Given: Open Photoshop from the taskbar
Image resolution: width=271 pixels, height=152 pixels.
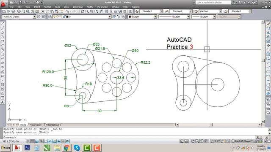Looking at the screenshot, I should (x=27, y=148).
